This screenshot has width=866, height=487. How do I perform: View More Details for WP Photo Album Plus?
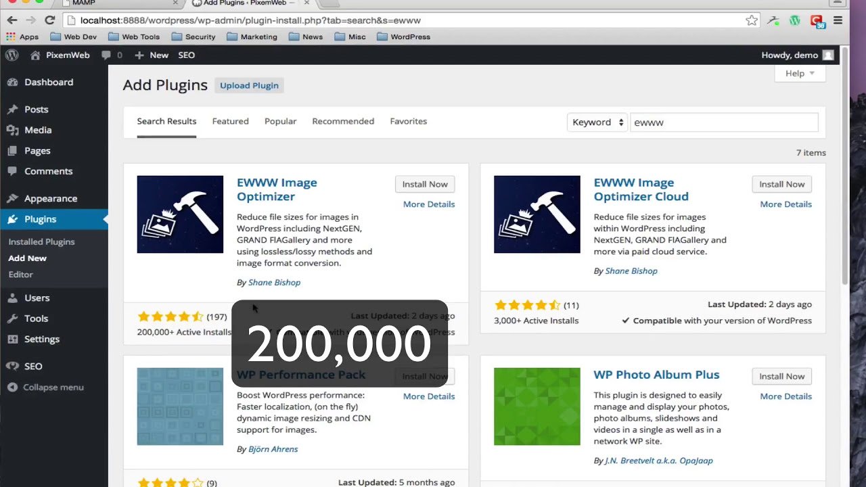click(x=785, y=396)
